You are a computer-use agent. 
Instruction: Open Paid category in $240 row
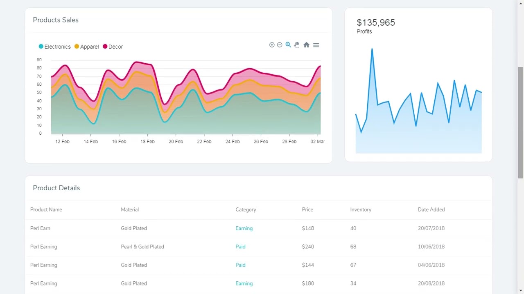pos(240,247)
